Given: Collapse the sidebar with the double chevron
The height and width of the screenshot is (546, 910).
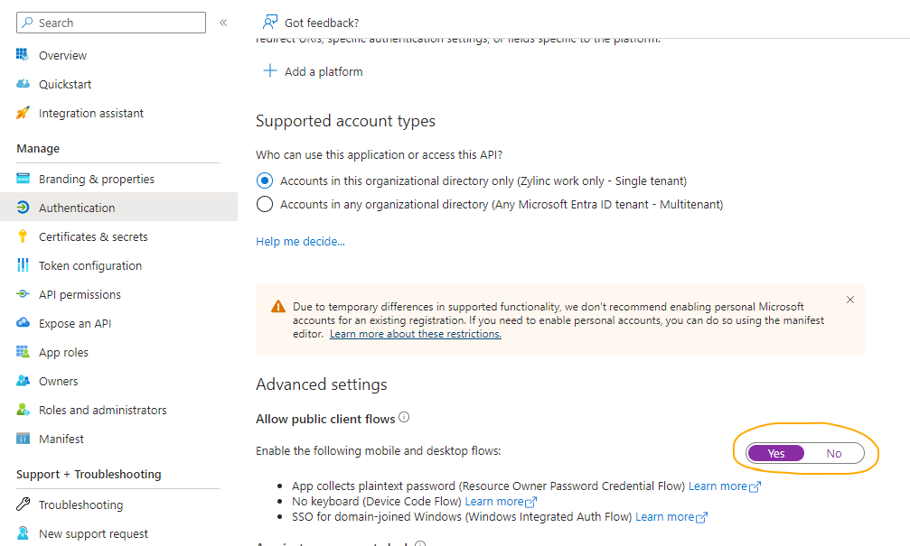Looking at the screenshot, I should tap(223, 23).
